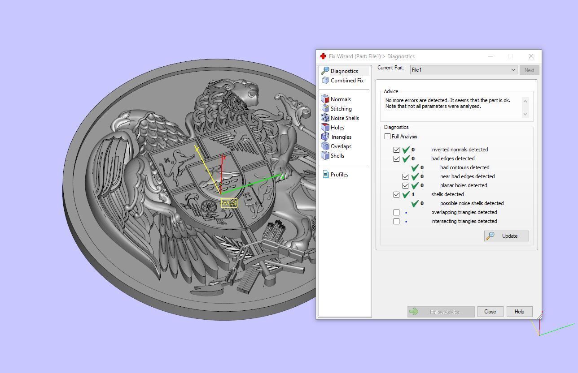Click the Holes cube icon
The image size is (578, 373).
pyautogui.click(x=325, y=128)
